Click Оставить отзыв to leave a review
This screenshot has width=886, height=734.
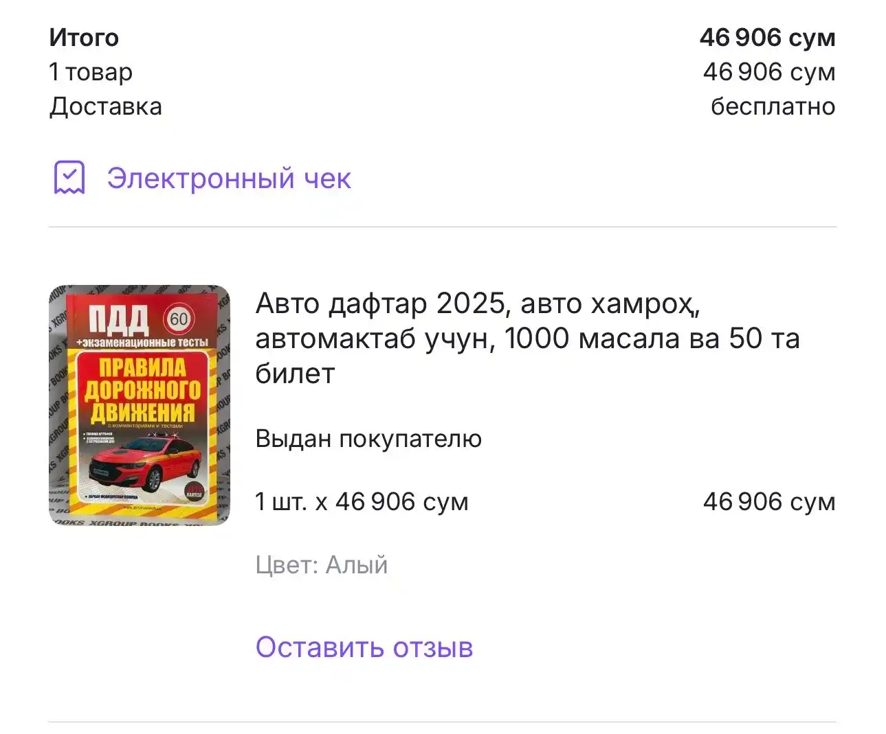pyautogui.click(x=364, y=647)
